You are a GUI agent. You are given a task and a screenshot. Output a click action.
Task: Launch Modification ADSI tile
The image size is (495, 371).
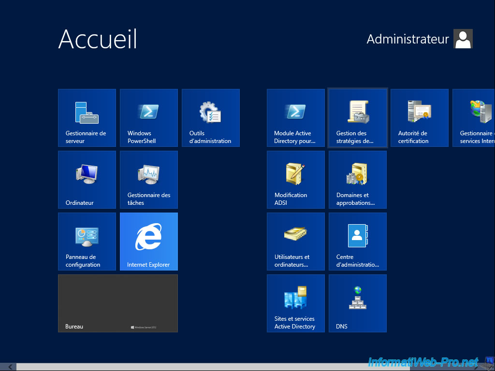[x=295, y=180]
